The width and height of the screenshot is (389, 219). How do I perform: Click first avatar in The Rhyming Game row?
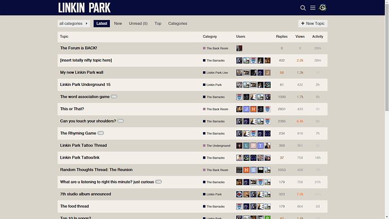tap(239, 133)
